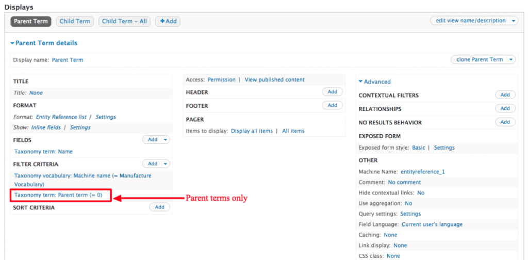
Task: Open the Child Term – All tab
Action: click(124, 21)
